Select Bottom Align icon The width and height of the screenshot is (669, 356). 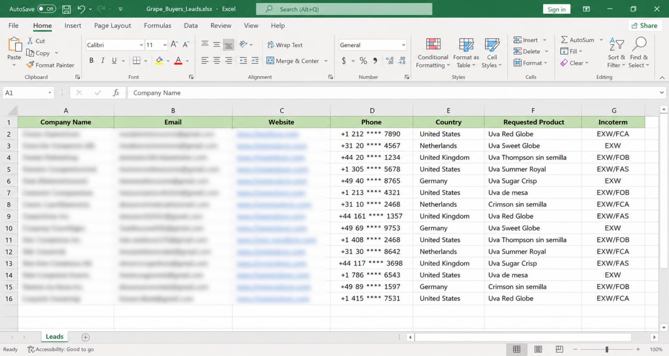[x=228, y=45]
